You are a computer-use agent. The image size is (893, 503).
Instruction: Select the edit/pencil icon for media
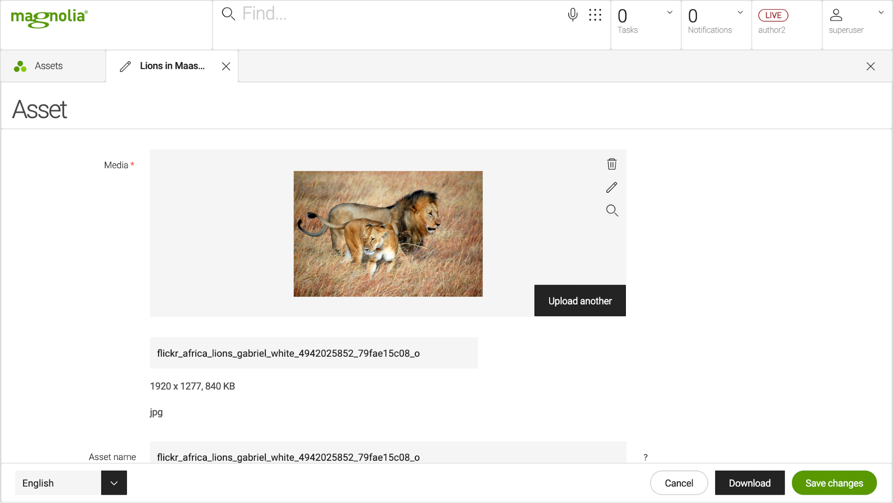(611, 187)
